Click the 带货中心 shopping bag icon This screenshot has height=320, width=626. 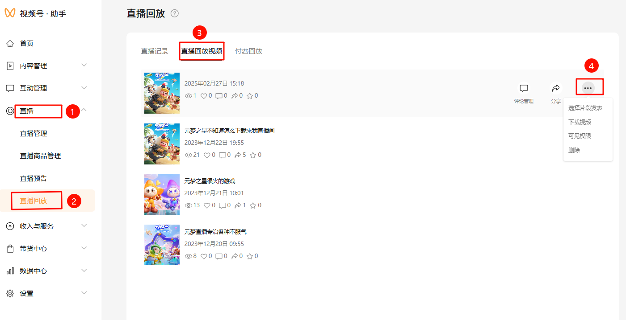click(x=10, y=249)
